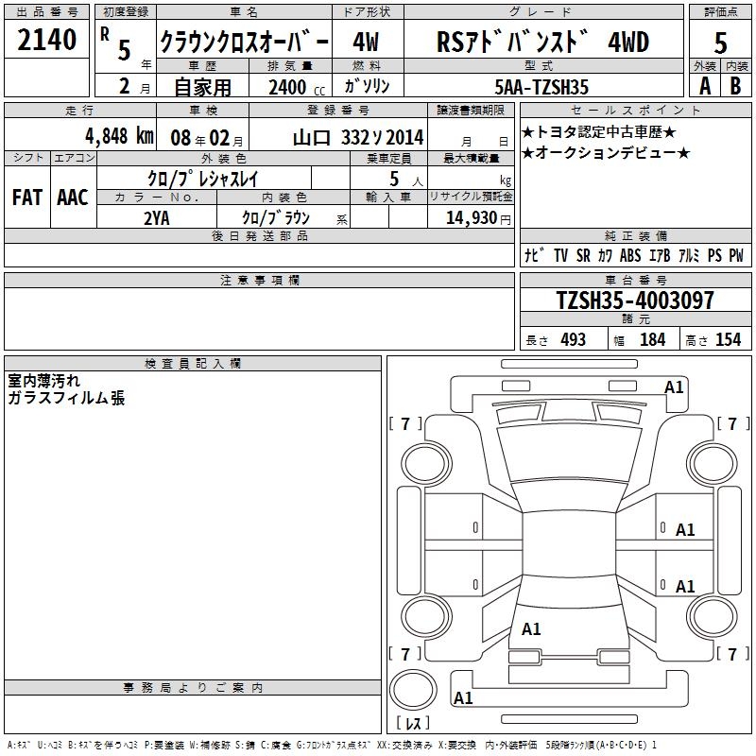The width and height of the screenshot is (756, 756).
Task: Click the registration number 山口 332ソ2014
Action: point(358,138)
